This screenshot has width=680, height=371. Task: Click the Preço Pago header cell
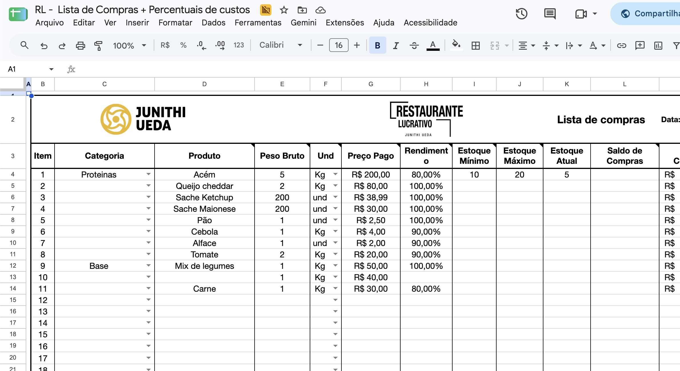(x=371, y=156)
